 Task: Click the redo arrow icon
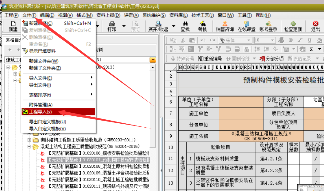pos(213,40)
